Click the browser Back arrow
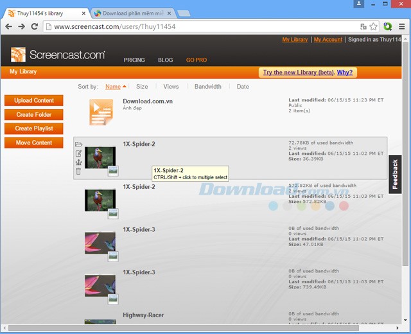Viewport: 411px width, 334px height. tap(8, 26)
